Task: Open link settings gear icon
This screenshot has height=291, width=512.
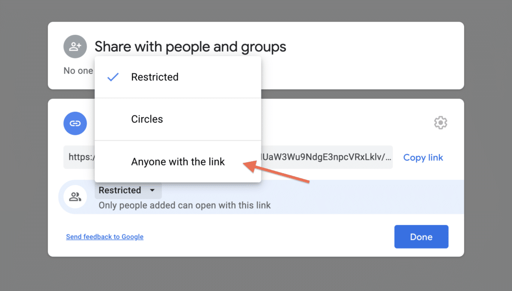Action: (x=440, y=123)
